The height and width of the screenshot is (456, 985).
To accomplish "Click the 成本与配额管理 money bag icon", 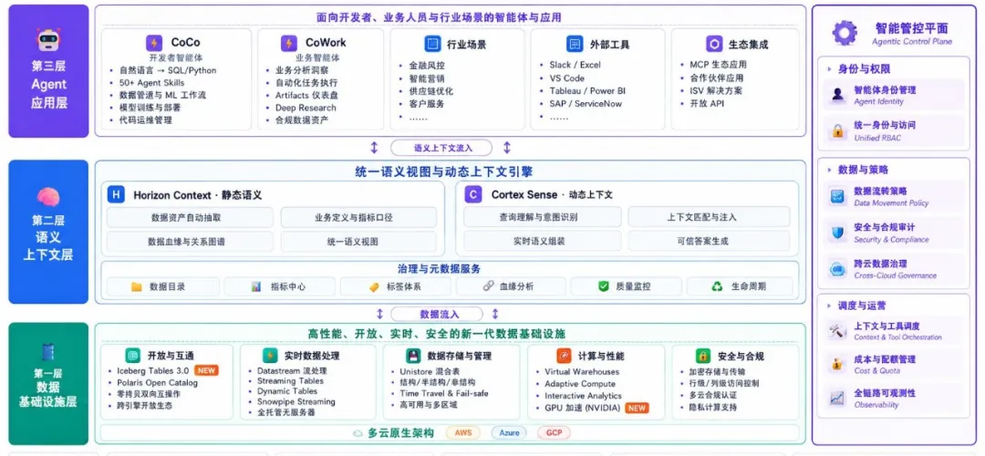I will (837, 364).
